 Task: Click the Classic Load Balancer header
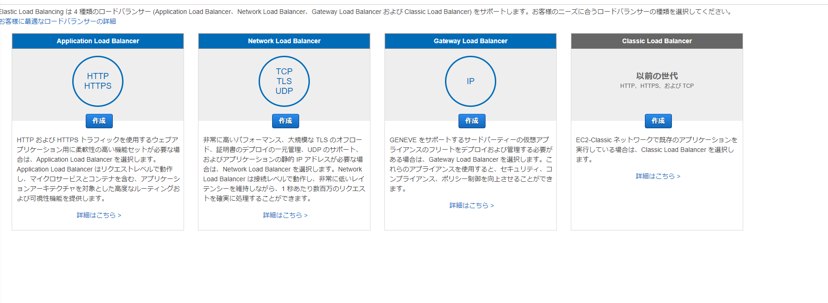click(657, 41)
